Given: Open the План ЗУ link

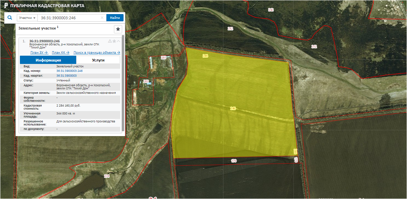Looking at the screenshot, I should point(39,53).
